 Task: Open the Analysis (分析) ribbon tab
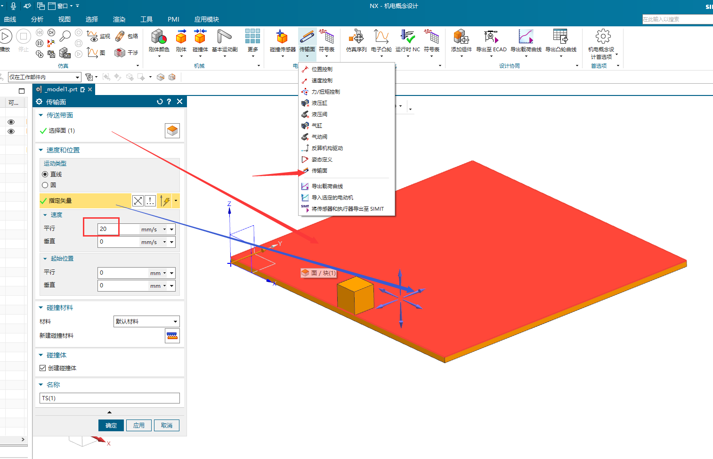(37, 19)
